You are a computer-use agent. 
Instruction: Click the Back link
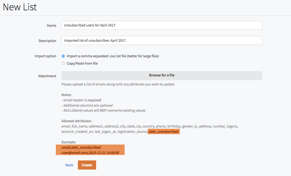point(69,165)
